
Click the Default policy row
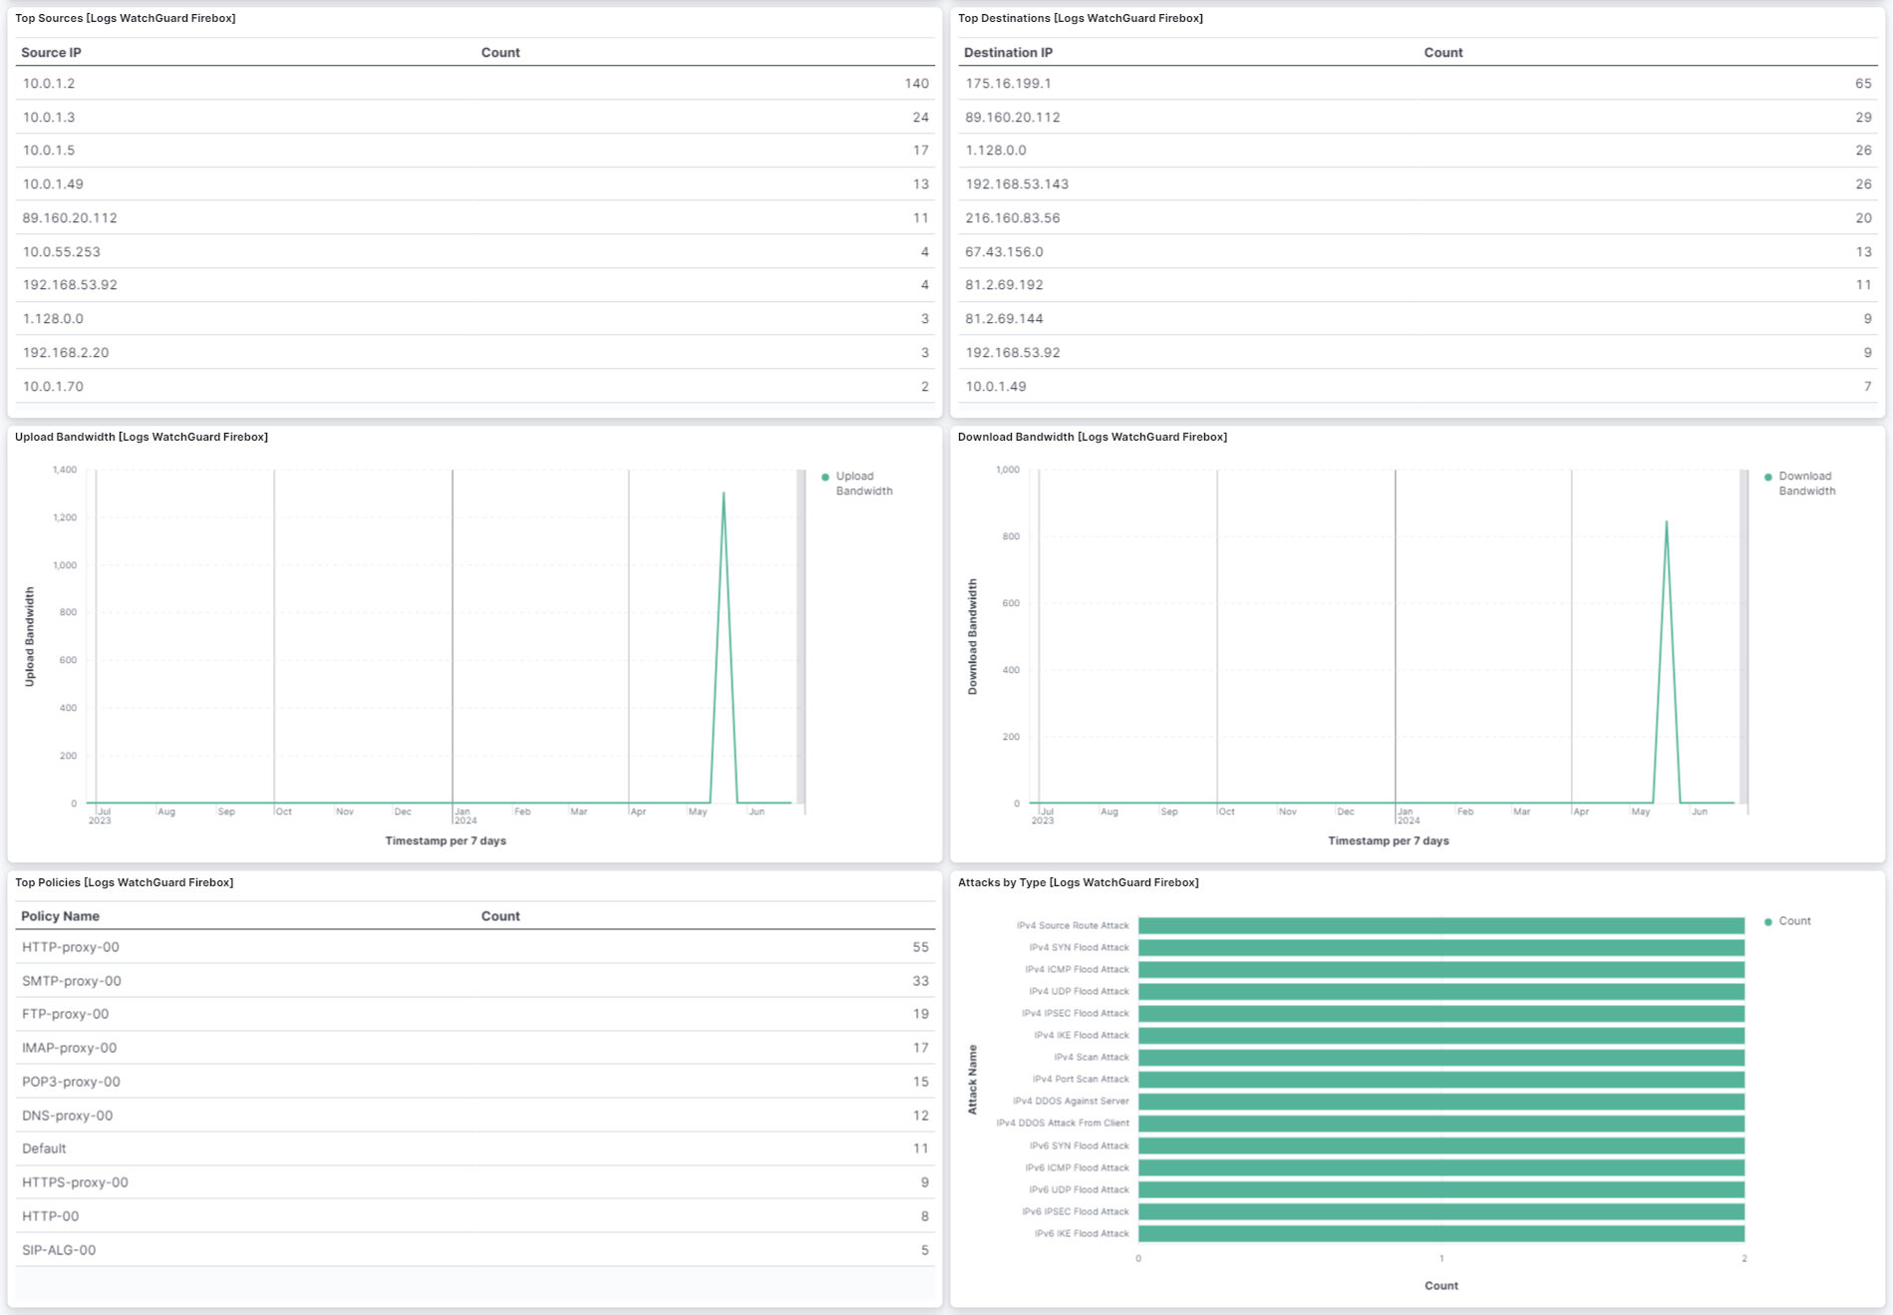coord(42,1149)
